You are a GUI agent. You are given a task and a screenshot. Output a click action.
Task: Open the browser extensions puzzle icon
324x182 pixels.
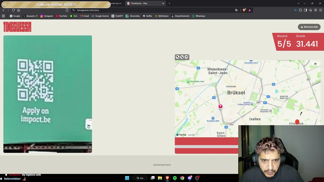tap(300, 10)
